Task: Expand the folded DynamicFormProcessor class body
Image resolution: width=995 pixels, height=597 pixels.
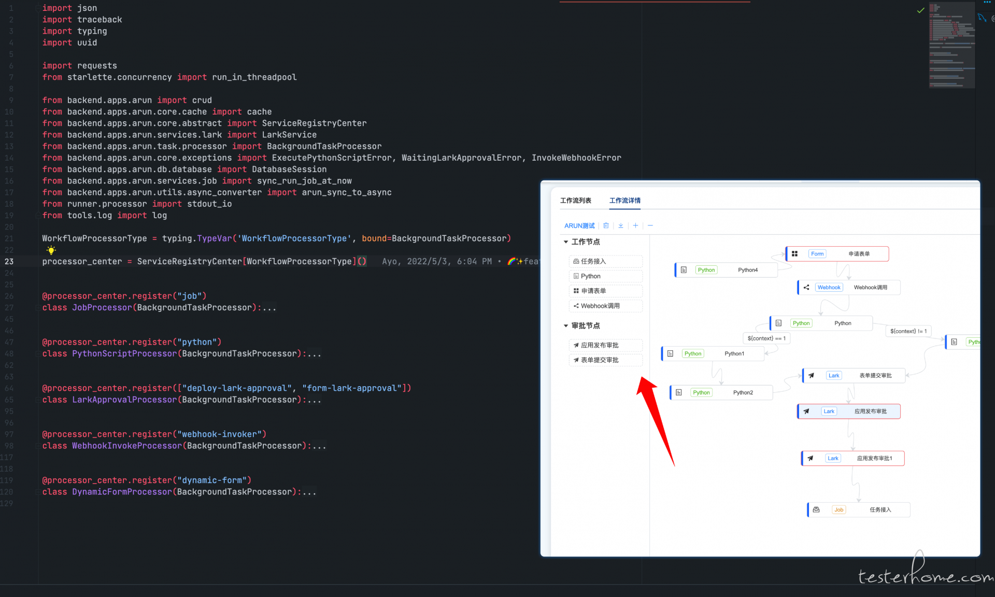Action: (309, 492)
